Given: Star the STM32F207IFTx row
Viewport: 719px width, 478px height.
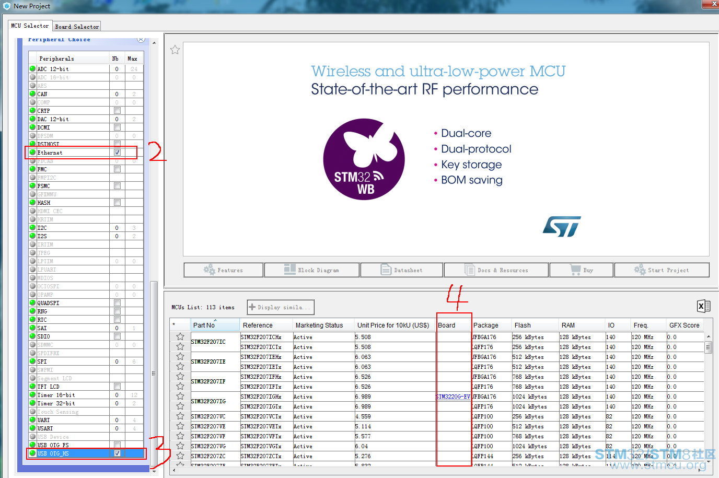Looking at the screenshot, I should click(180, 387).
